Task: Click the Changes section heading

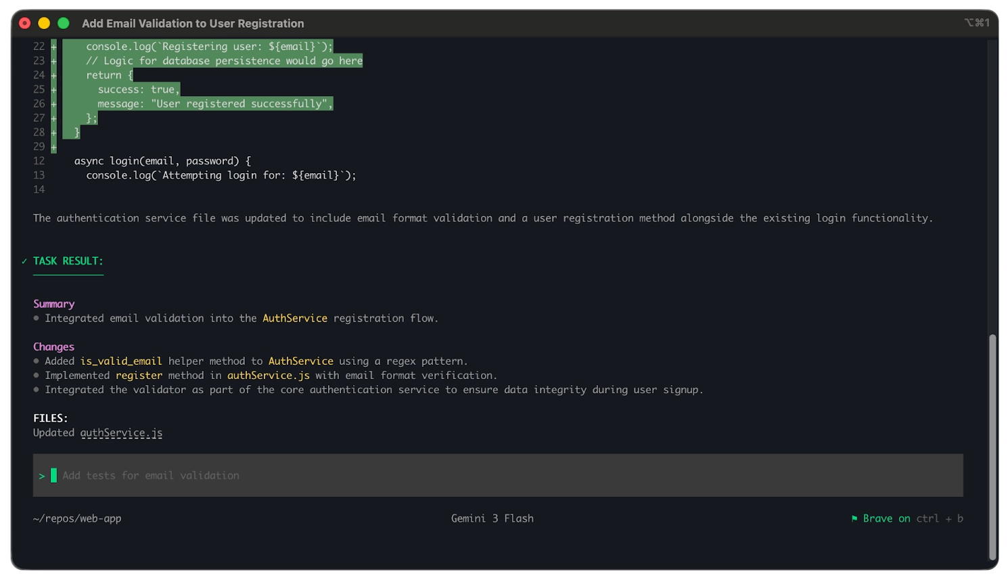Action: pyautogui.click(x=53, y=347)
